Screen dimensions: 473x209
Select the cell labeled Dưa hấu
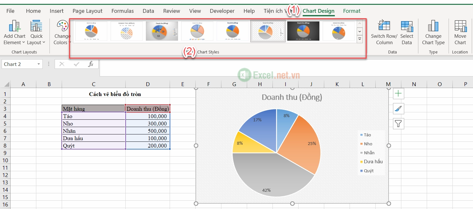(94, 138)
